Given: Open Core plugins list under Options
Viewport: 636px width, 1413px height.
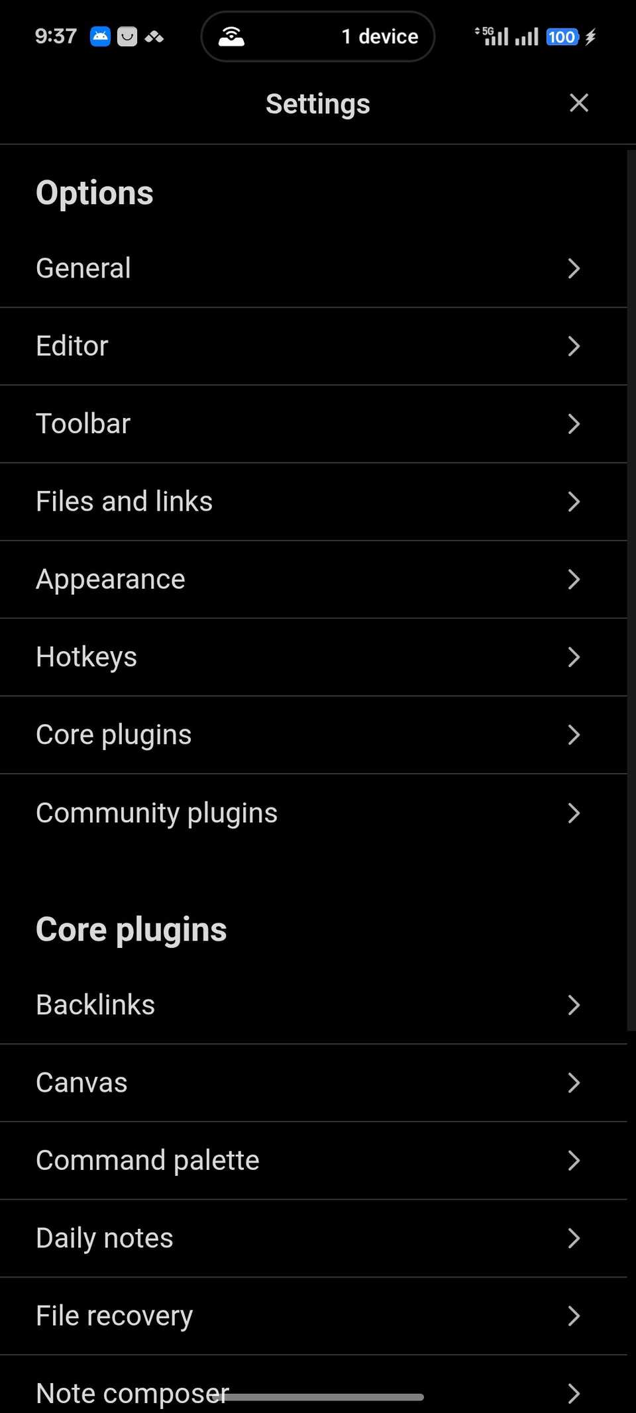Looking at the screenshot, I should pos(114,735).
